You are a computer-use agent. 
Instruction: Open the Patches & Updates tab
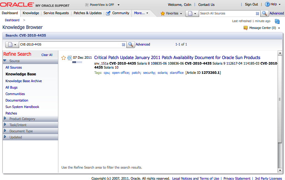[x=88, y=13]
